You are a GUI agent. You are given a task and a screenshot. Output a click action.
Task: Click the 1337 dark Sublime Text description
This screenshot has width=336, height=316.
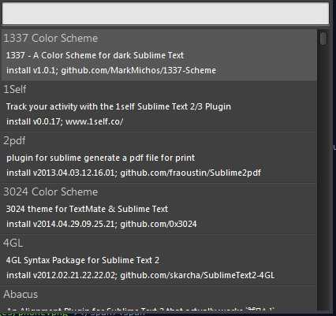(x=95, y=55)
